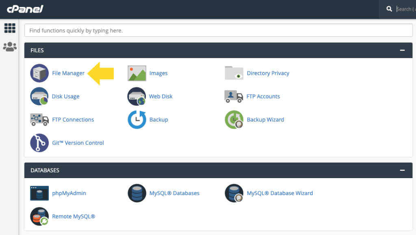Open the Web Disk icon

(x=137, y=96)
